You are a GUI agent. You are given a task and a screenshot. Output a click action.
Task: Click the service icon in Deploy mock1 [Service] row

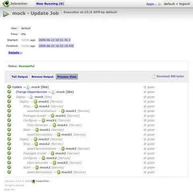(x=35, y=102)
